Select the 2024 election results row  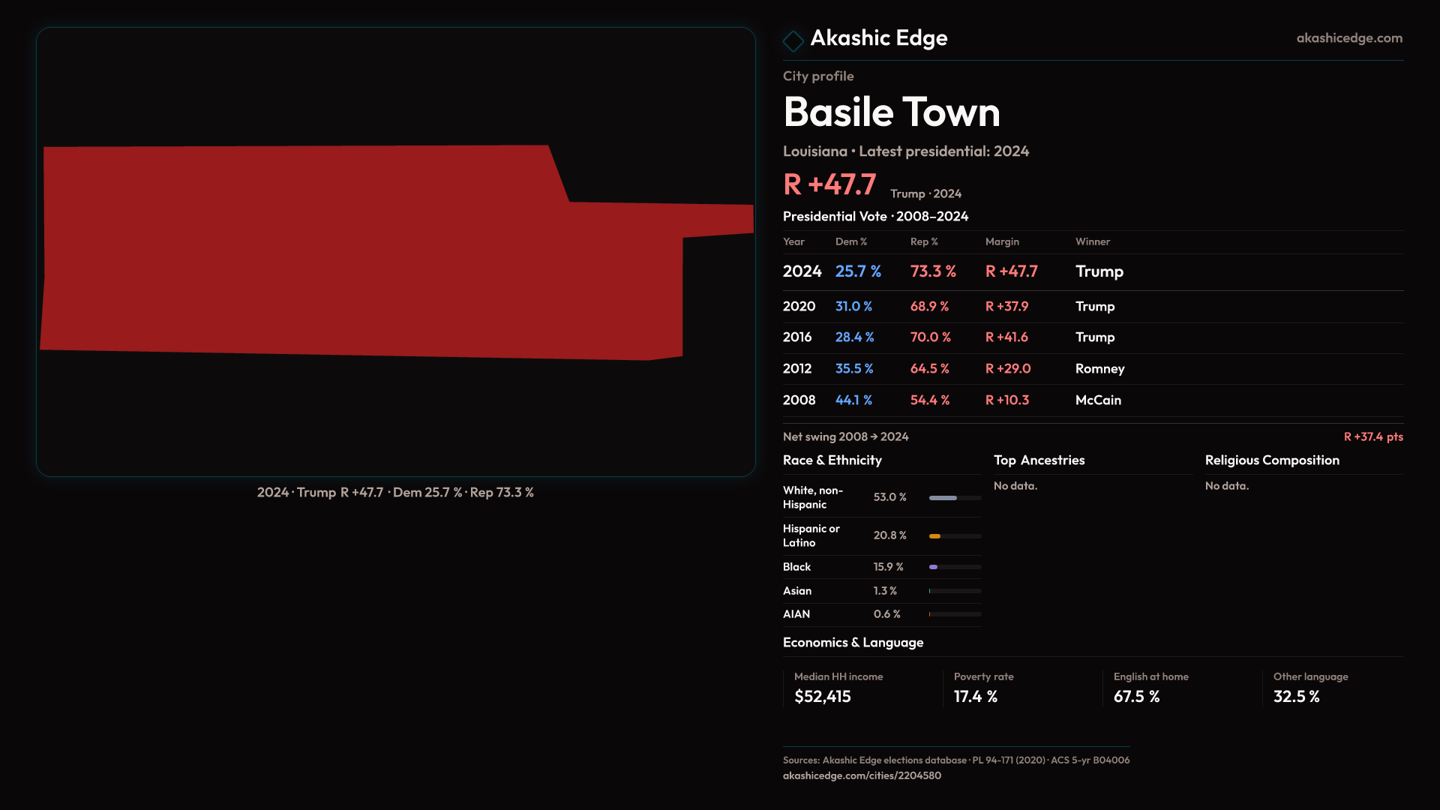click(1092, 271)
